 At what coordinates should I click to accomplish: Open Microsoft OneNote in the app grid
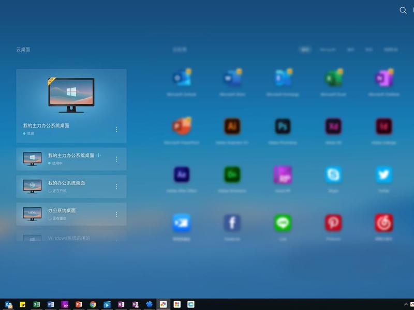pos(384,77)
